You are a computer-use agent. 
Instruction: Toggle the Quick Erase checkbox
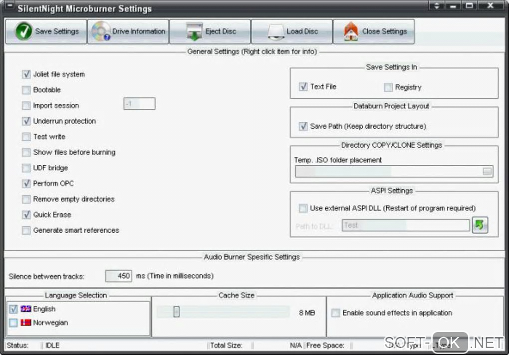click(26, 215)
